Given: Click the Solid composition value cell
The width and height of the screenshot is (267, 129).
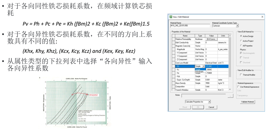Looking at the screenshot, I should coord(211,87).
